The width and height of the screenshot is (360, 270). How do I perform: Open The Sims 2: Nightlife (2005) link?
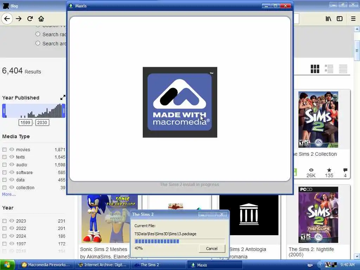click(x=311, y=252)
